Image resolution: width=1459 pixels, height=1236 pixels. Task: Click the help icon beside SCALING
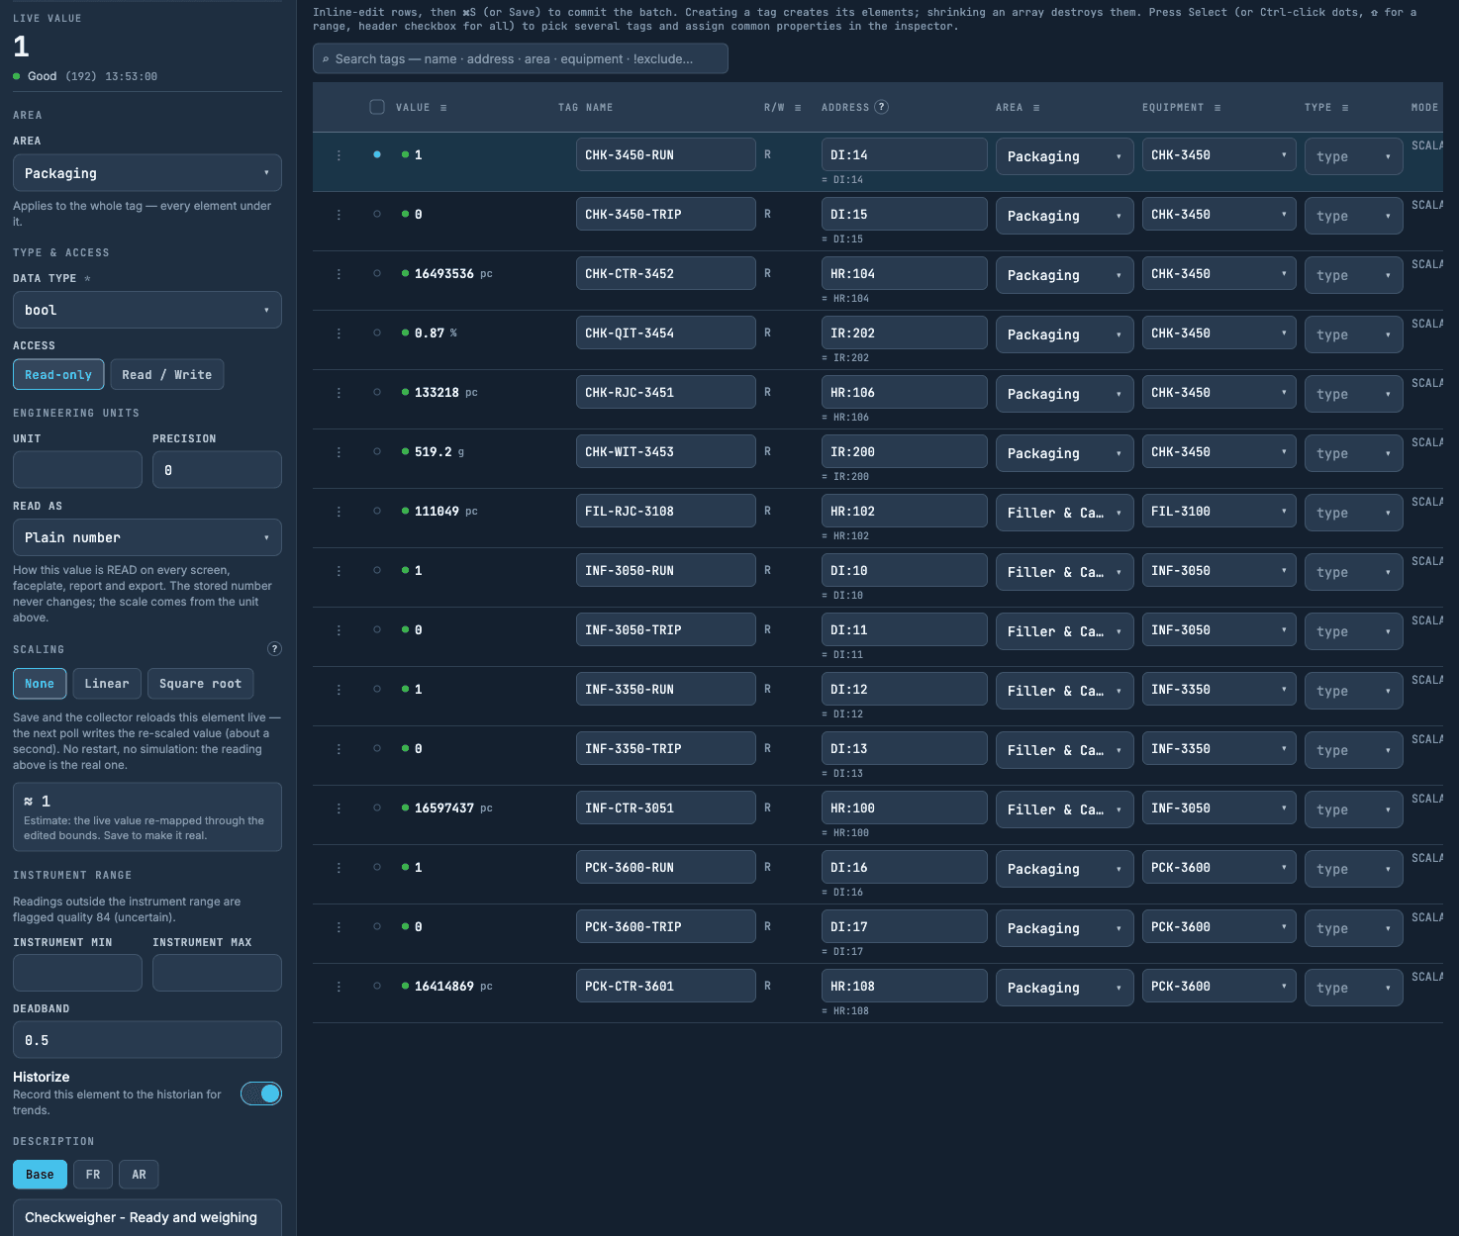274,649
